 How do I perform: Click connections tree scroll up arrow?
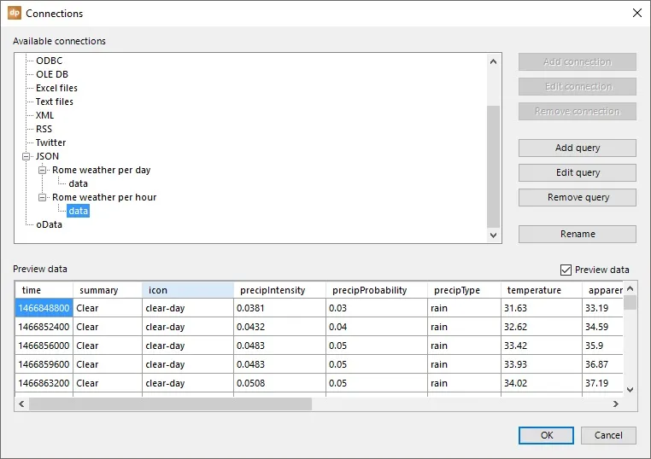tap(493, 61)
